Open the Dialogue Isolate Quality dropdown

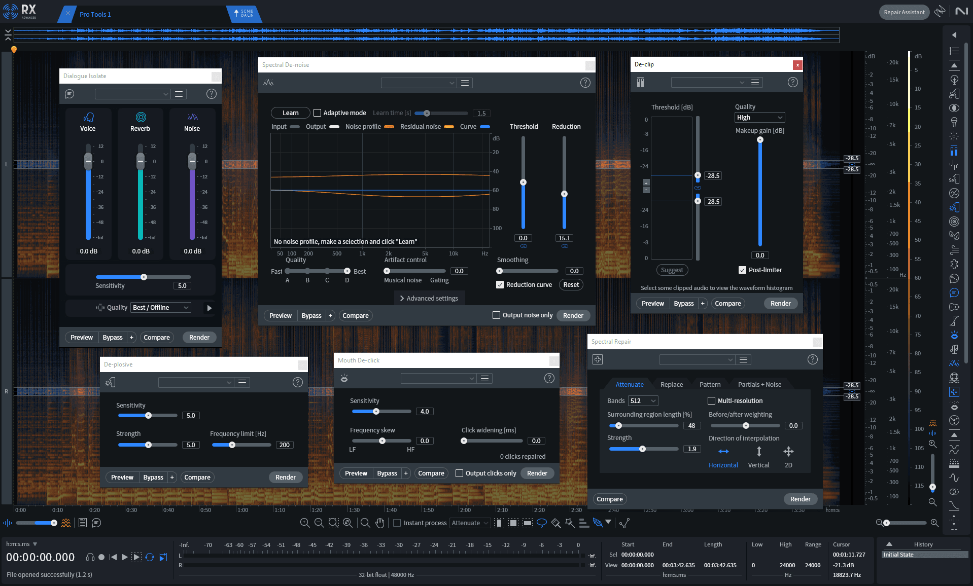tap(161, 308)
